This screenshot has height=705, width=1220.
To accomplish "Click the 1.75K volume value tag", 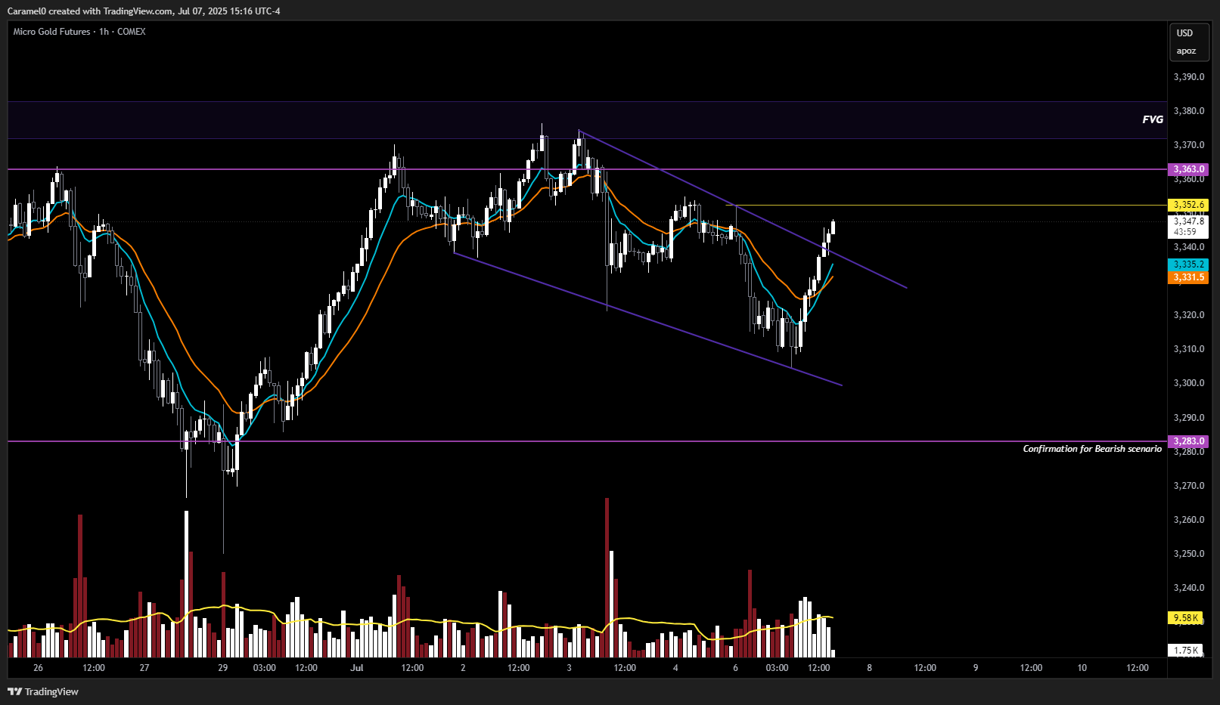I will pyautogui.click(x=1186, y=650).
